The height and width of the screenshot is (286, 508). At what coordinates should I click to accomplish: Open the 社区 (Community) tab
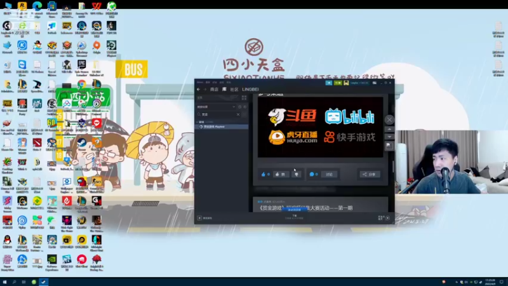(x=234, y=90)
